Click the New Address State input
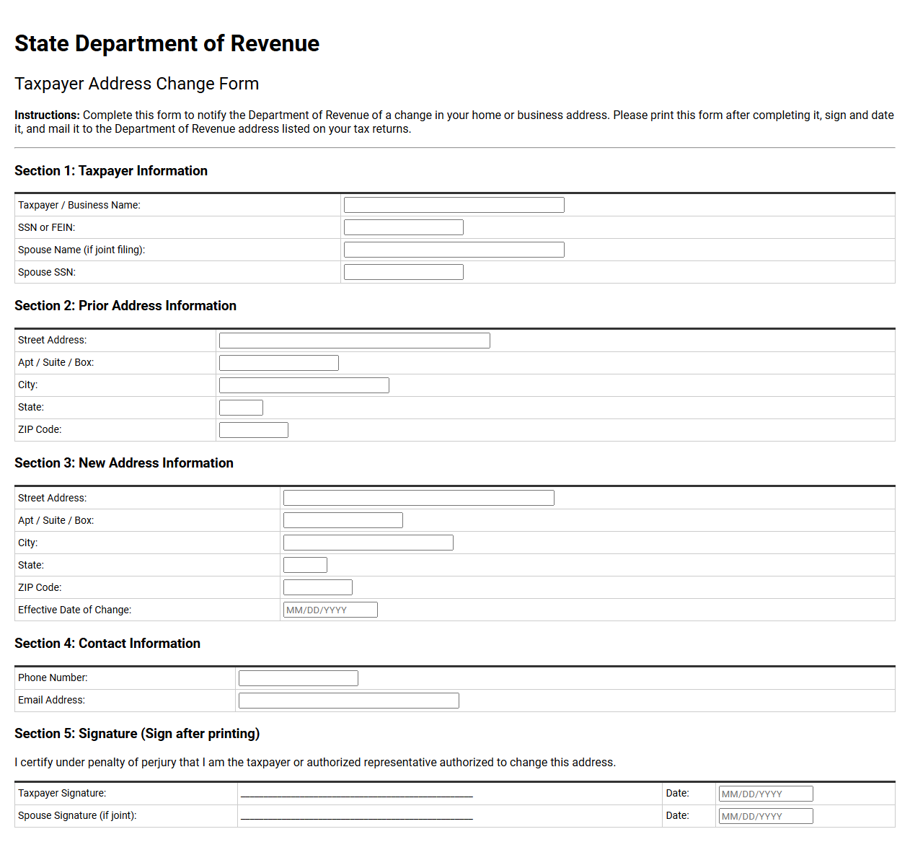This screenshot has height=842, width=910. 305,565
